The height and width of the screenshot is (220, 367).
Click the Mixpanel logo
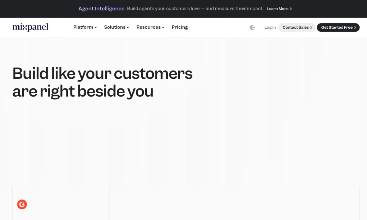tap(30, 27)
